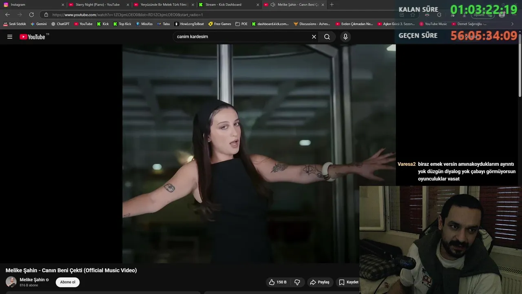Image resolution: width=522 pixels, height=294 pixels.
Task: Open Melike Şahin channel avatar
Action: 11,282
